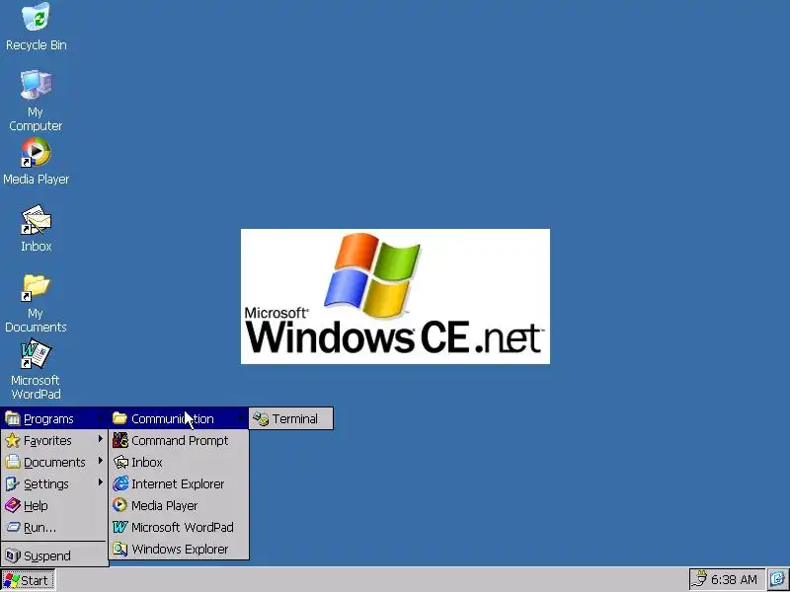Click the power plug tray icon
Viewport: 790px width, 592px height.
699,579
